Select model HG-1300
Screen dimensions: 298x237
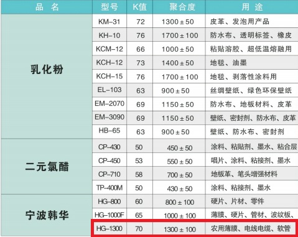[109, 228]
